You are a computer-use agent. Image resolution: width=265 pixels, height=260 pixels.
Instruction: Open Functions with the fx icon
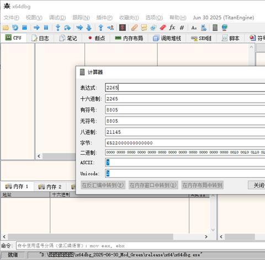[172, 28]
